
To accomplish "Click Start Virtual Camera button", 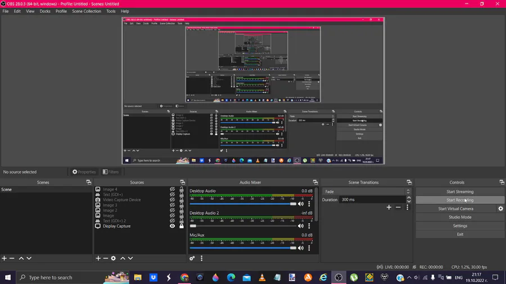I will coord(455,209).
